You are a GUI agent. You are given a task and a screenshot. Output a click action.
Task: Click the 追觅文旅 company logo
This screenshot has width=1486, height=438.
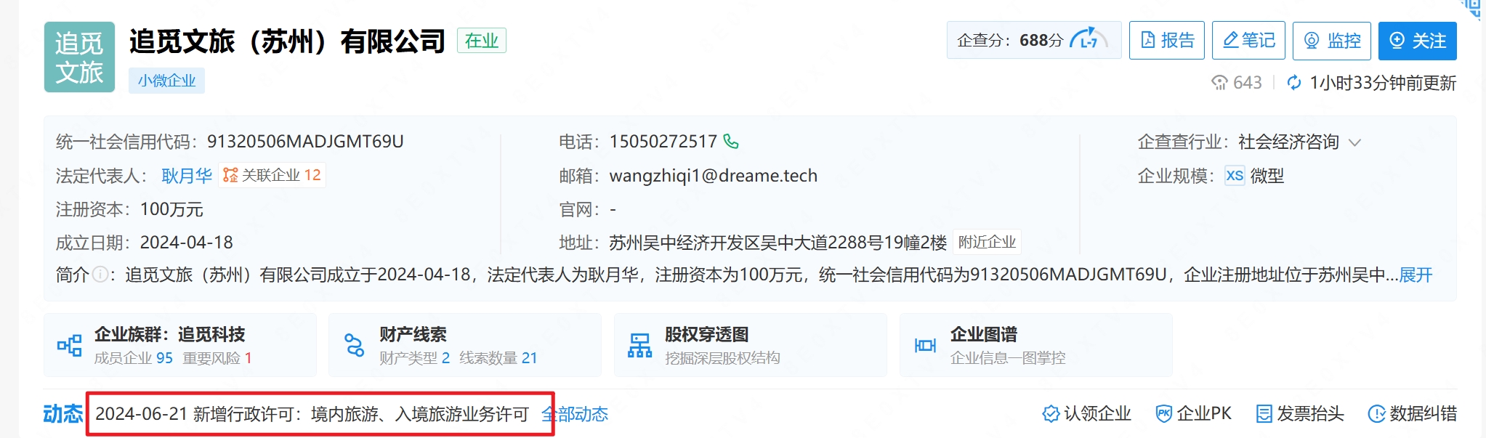point(79,57)
